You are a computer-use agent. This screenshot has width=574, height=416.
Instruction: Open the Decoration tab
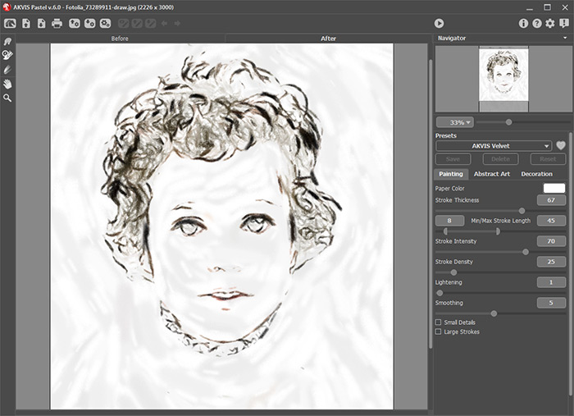pos(536,174)
